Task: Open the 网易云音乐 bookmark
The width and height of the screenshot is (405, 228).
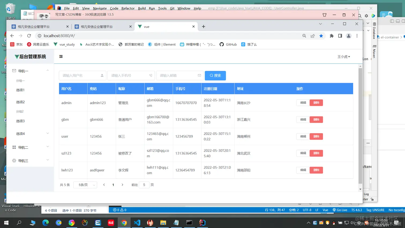Action: pyautogui.click(x=38, y=44)
